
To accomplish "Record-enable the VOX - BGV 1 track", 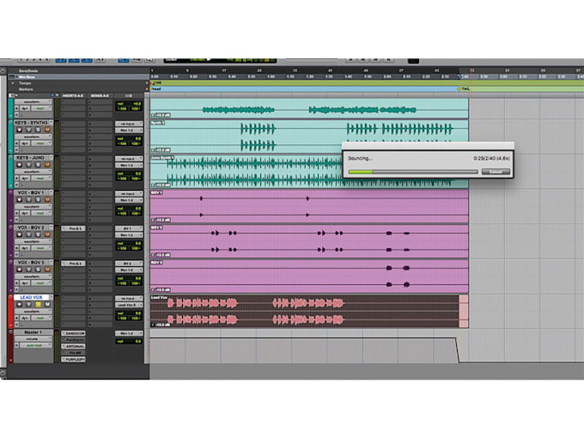I will [x=20, y=199].
